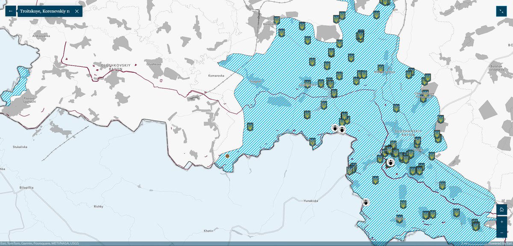Screen dimensions: 513x246
Task: Click the Glushkovo town label
Action: point(154,64)
